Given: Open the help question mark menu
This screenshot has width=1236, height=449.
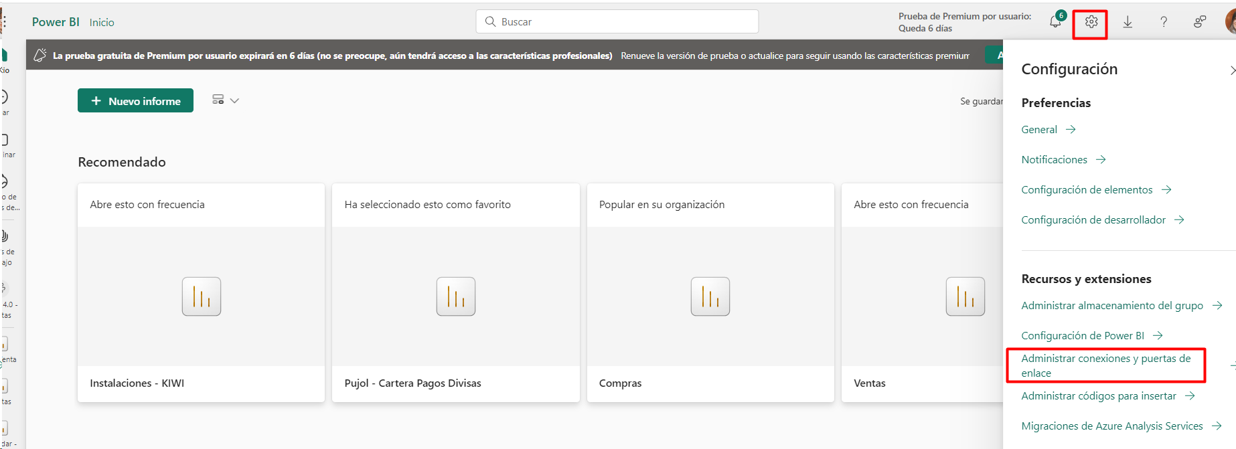Looking at the screenshot, I should pos(1164,22).
